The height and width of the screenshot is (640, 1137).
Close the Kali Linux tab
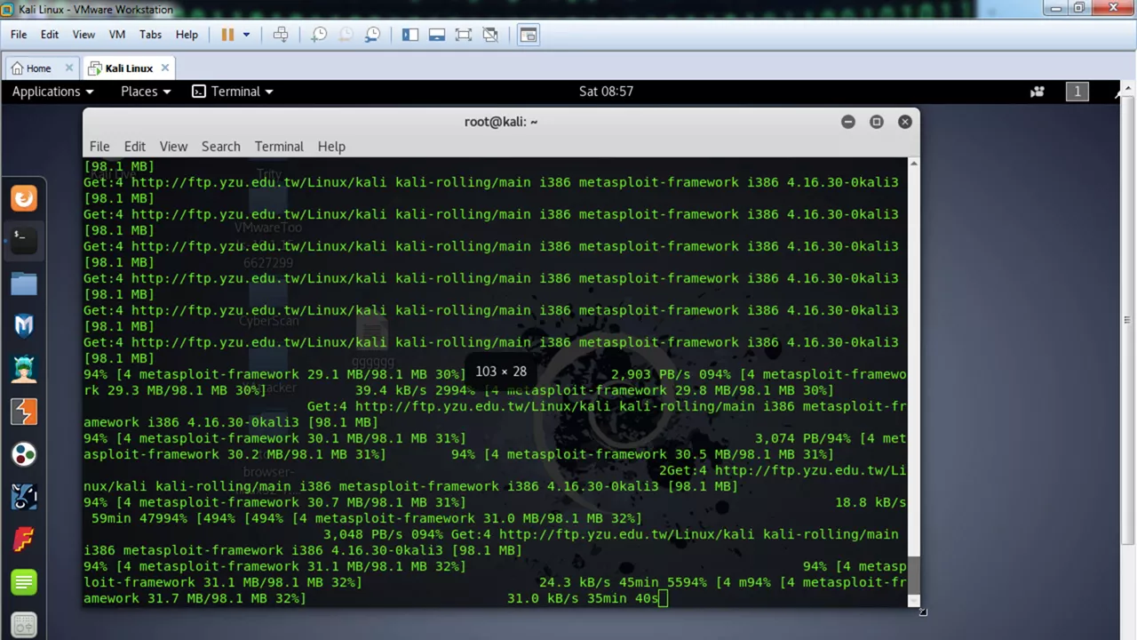click(165, 68)
